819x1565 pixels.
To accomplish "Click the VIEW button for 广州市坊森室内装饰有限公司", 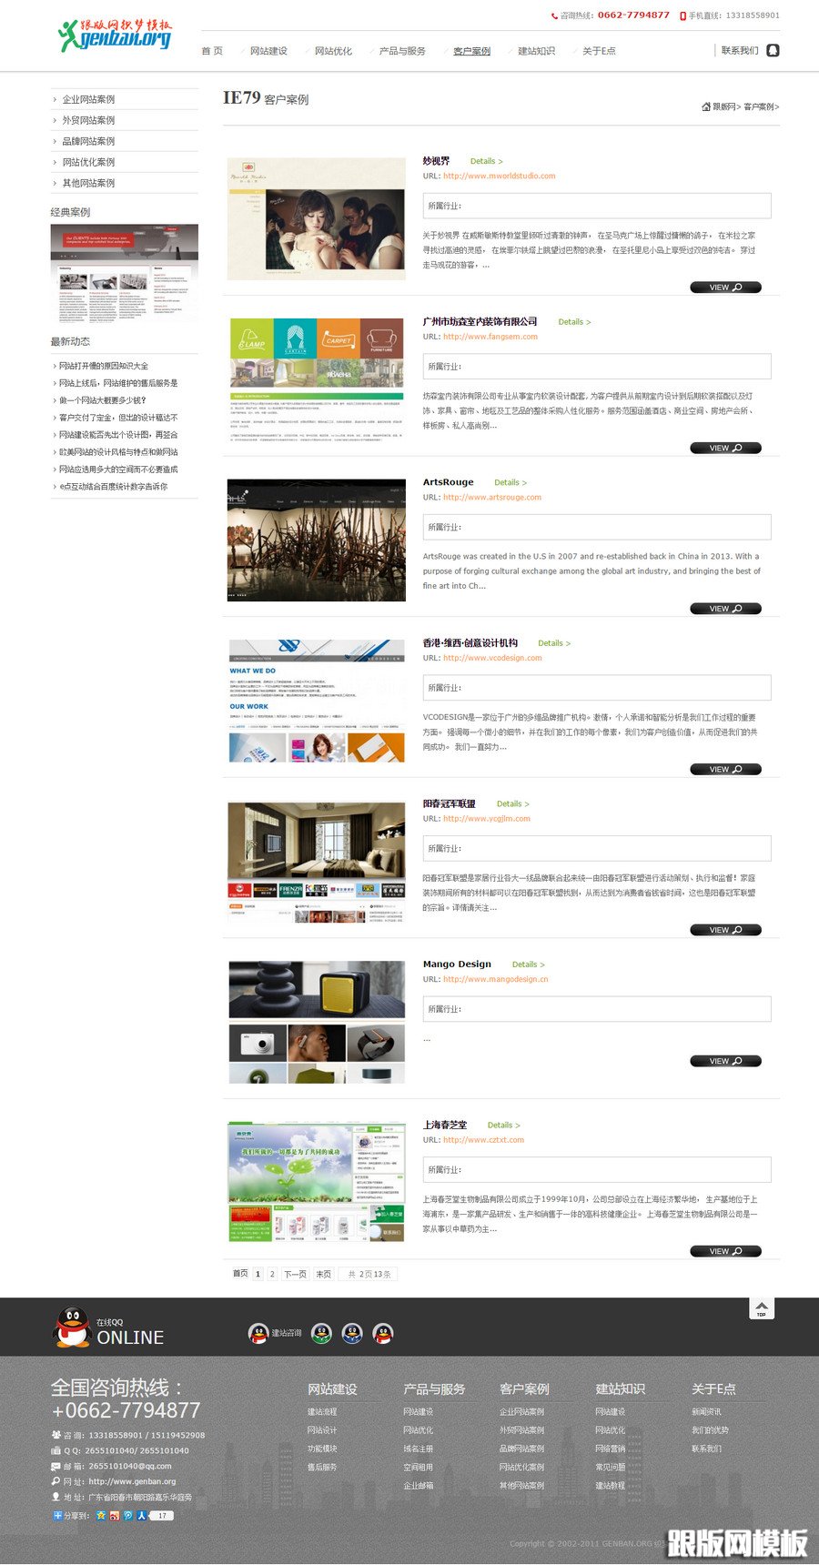I will point(724,448).
